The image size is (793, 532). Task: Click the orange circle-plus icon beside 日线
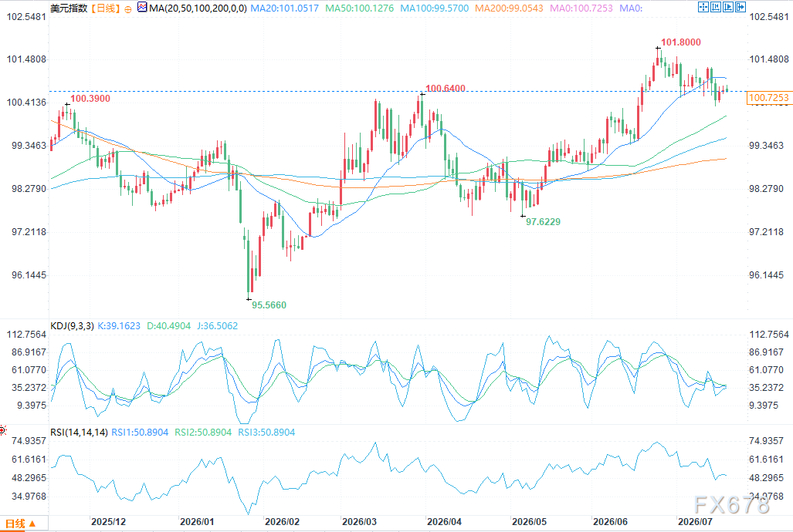tap(128, 8)
